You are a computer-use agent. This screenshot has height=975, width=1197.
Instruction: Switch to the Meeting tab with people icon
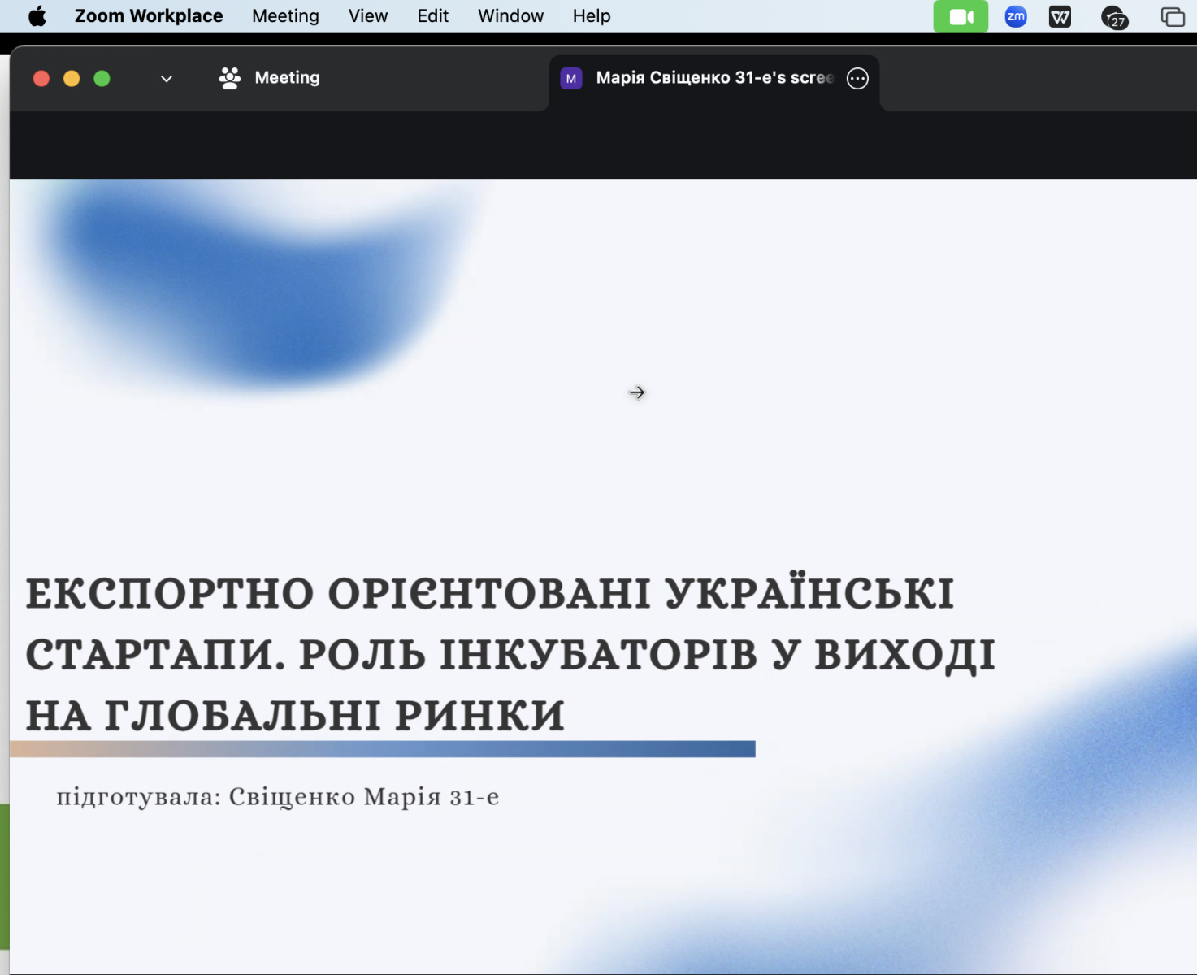[270, 78]
